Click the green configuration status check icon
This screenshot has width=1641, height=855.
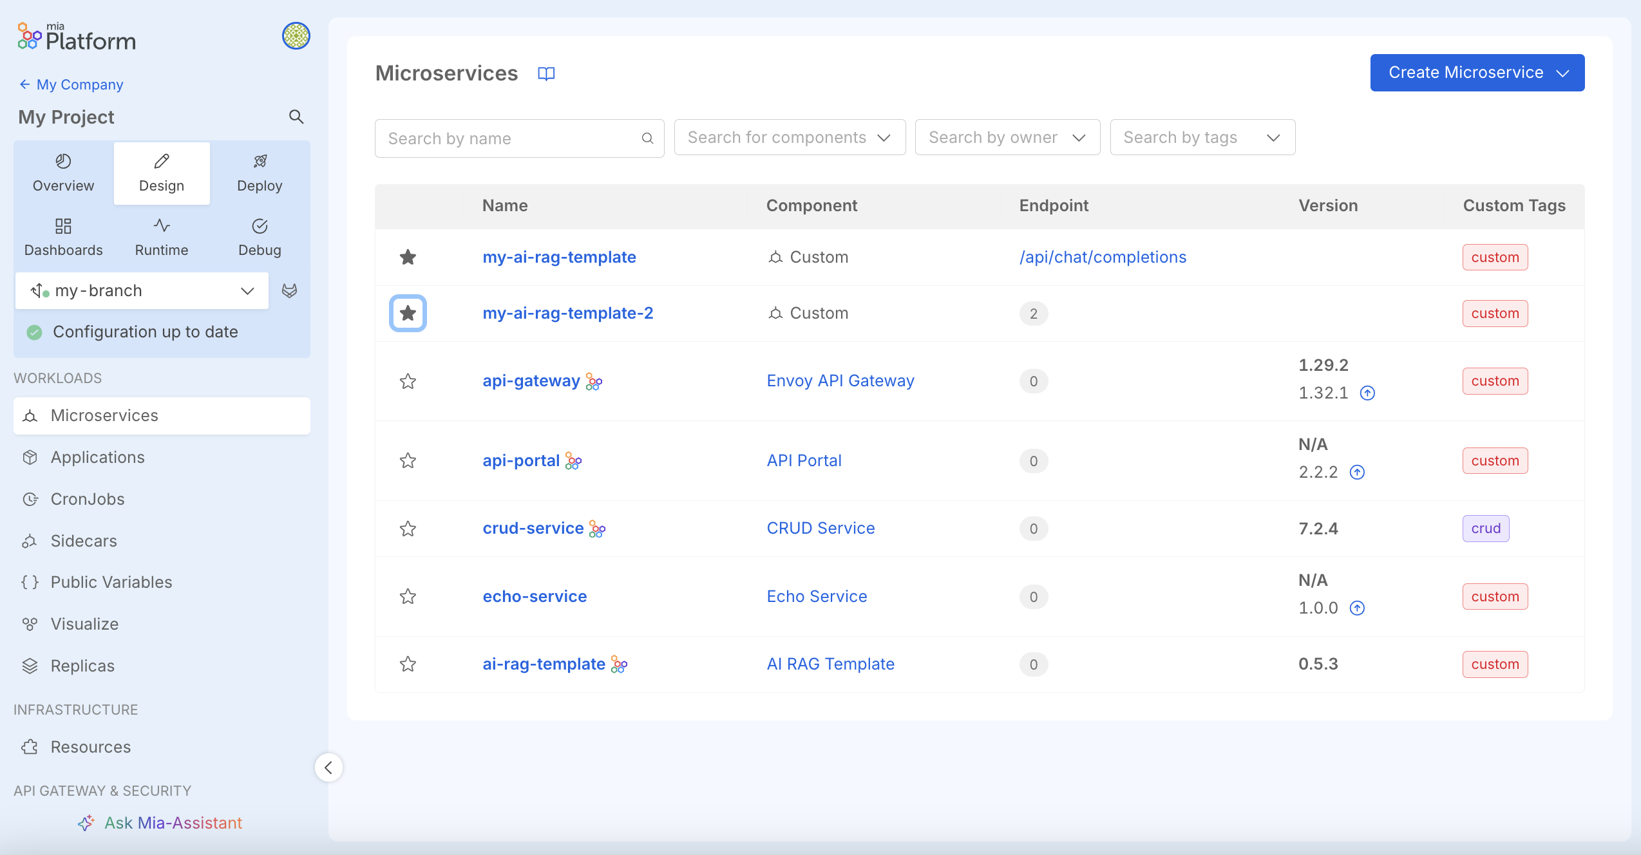click(x=35, y=332)
